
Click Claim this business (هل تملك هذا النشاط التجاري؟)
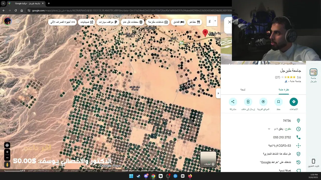click(277, 154)
